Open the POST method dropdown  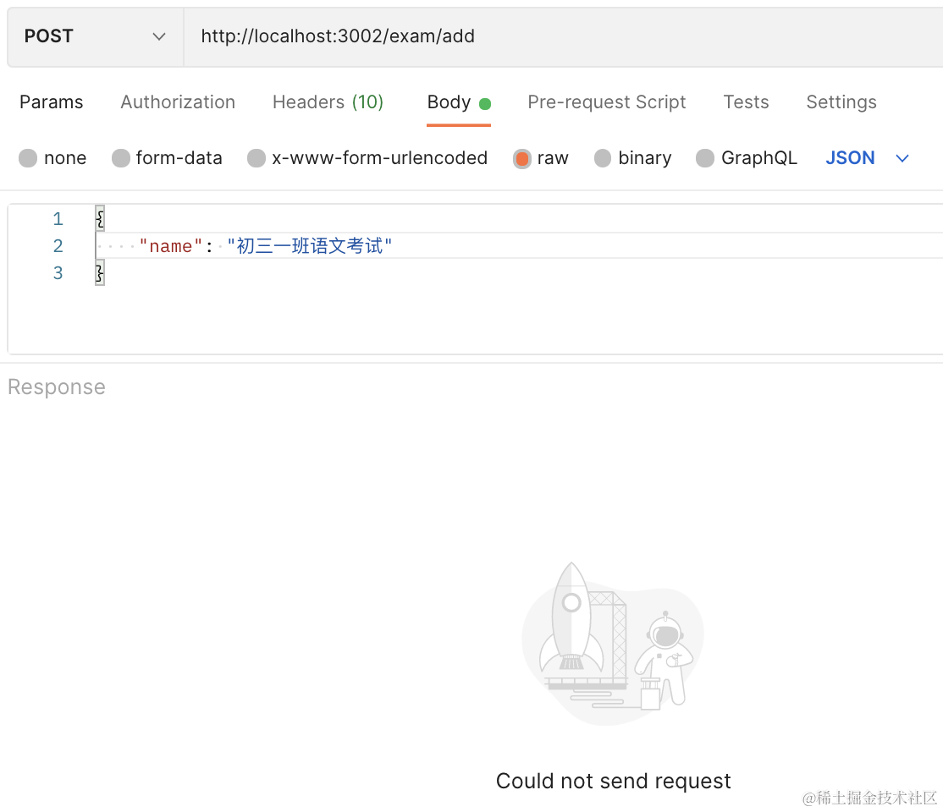[x=95, y=36]
